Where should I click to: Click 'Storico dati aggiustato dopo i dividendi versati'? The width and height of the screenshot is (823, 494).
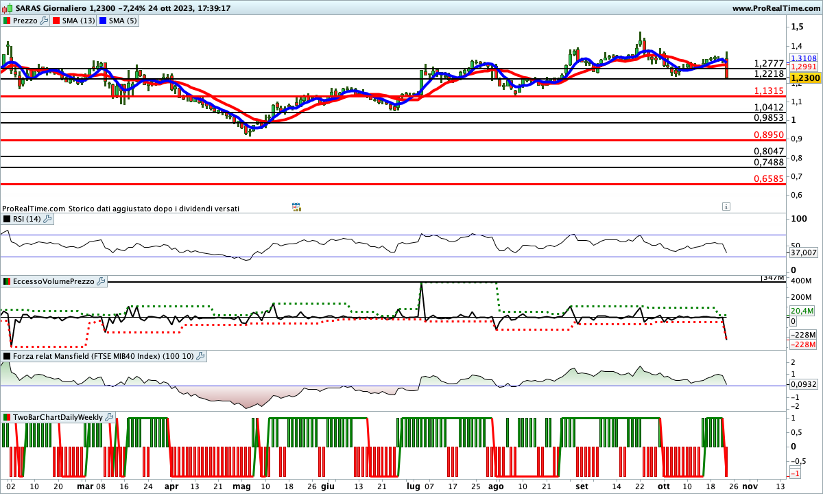tap(154, 208)
